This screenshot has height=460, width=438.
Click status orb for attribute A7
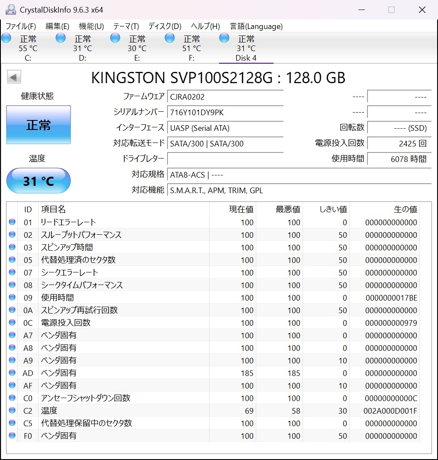(x=12, y=335)
